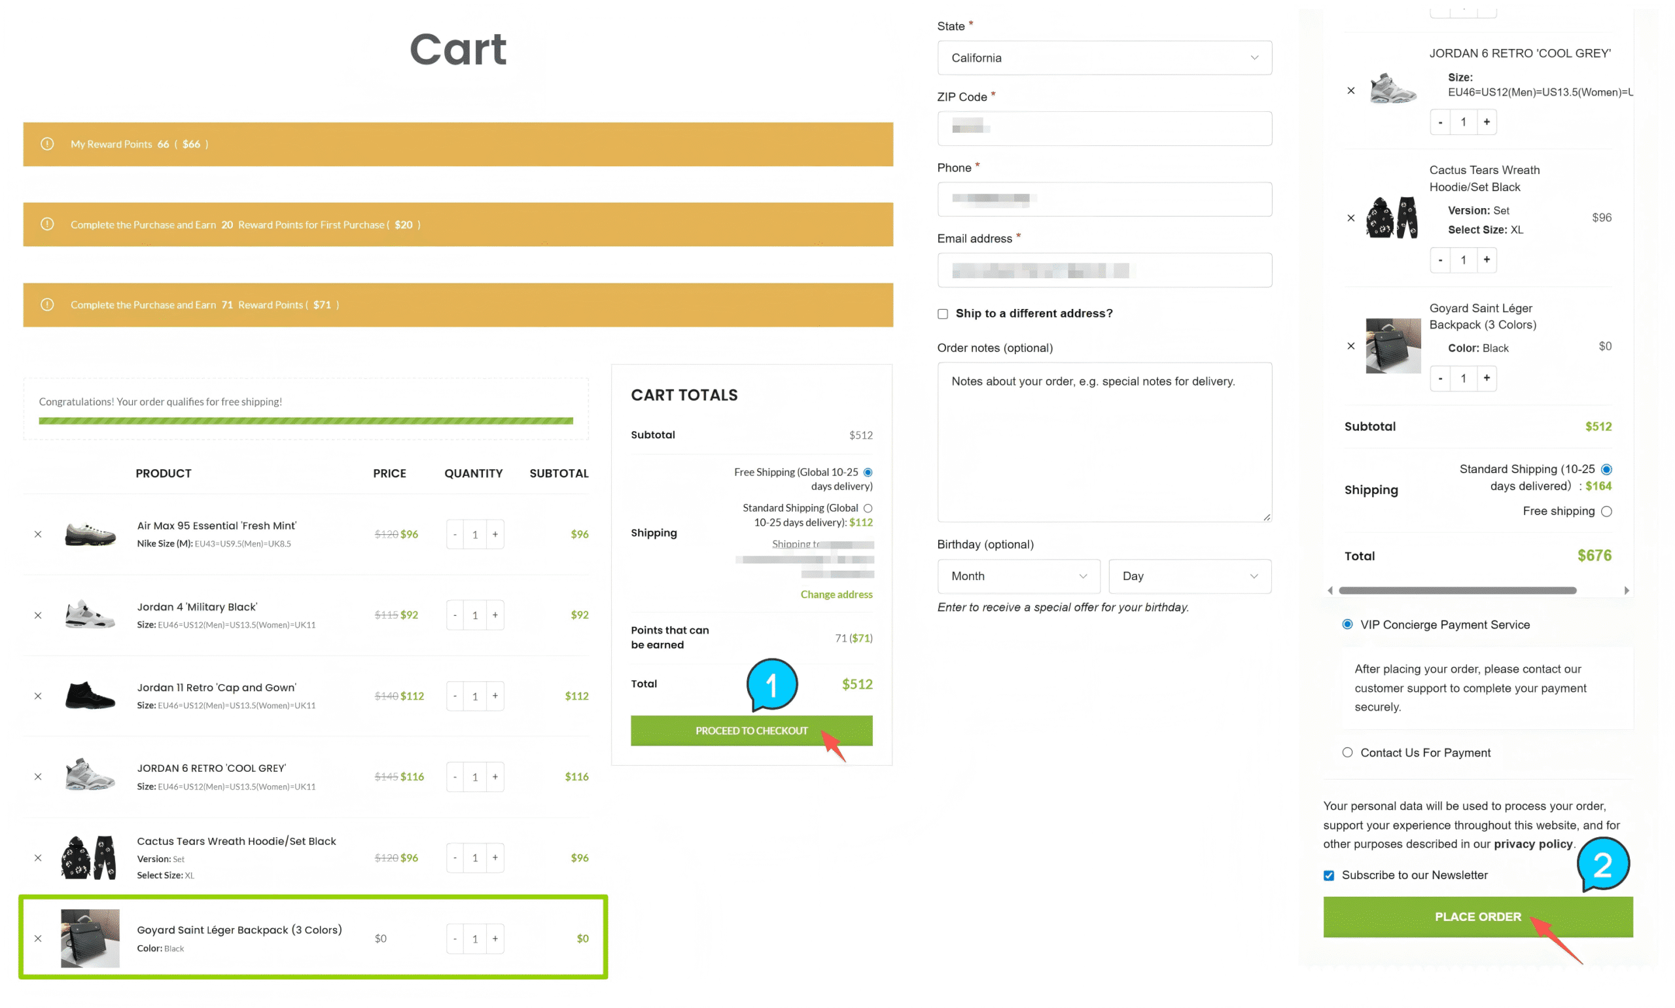Decrease Cactus Tears Hoodie quantity in cart table
Screen dimensions: 1675x1008
pos(455,857)
